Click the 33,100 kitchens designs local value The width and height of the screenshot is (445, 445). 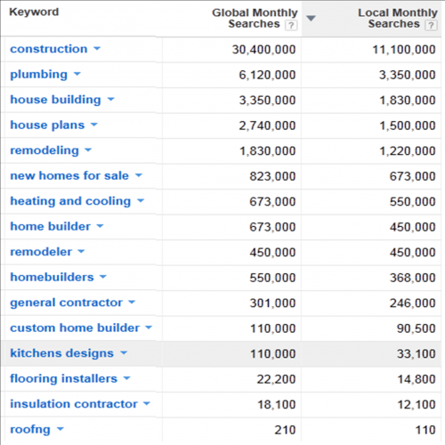(417, 354)
